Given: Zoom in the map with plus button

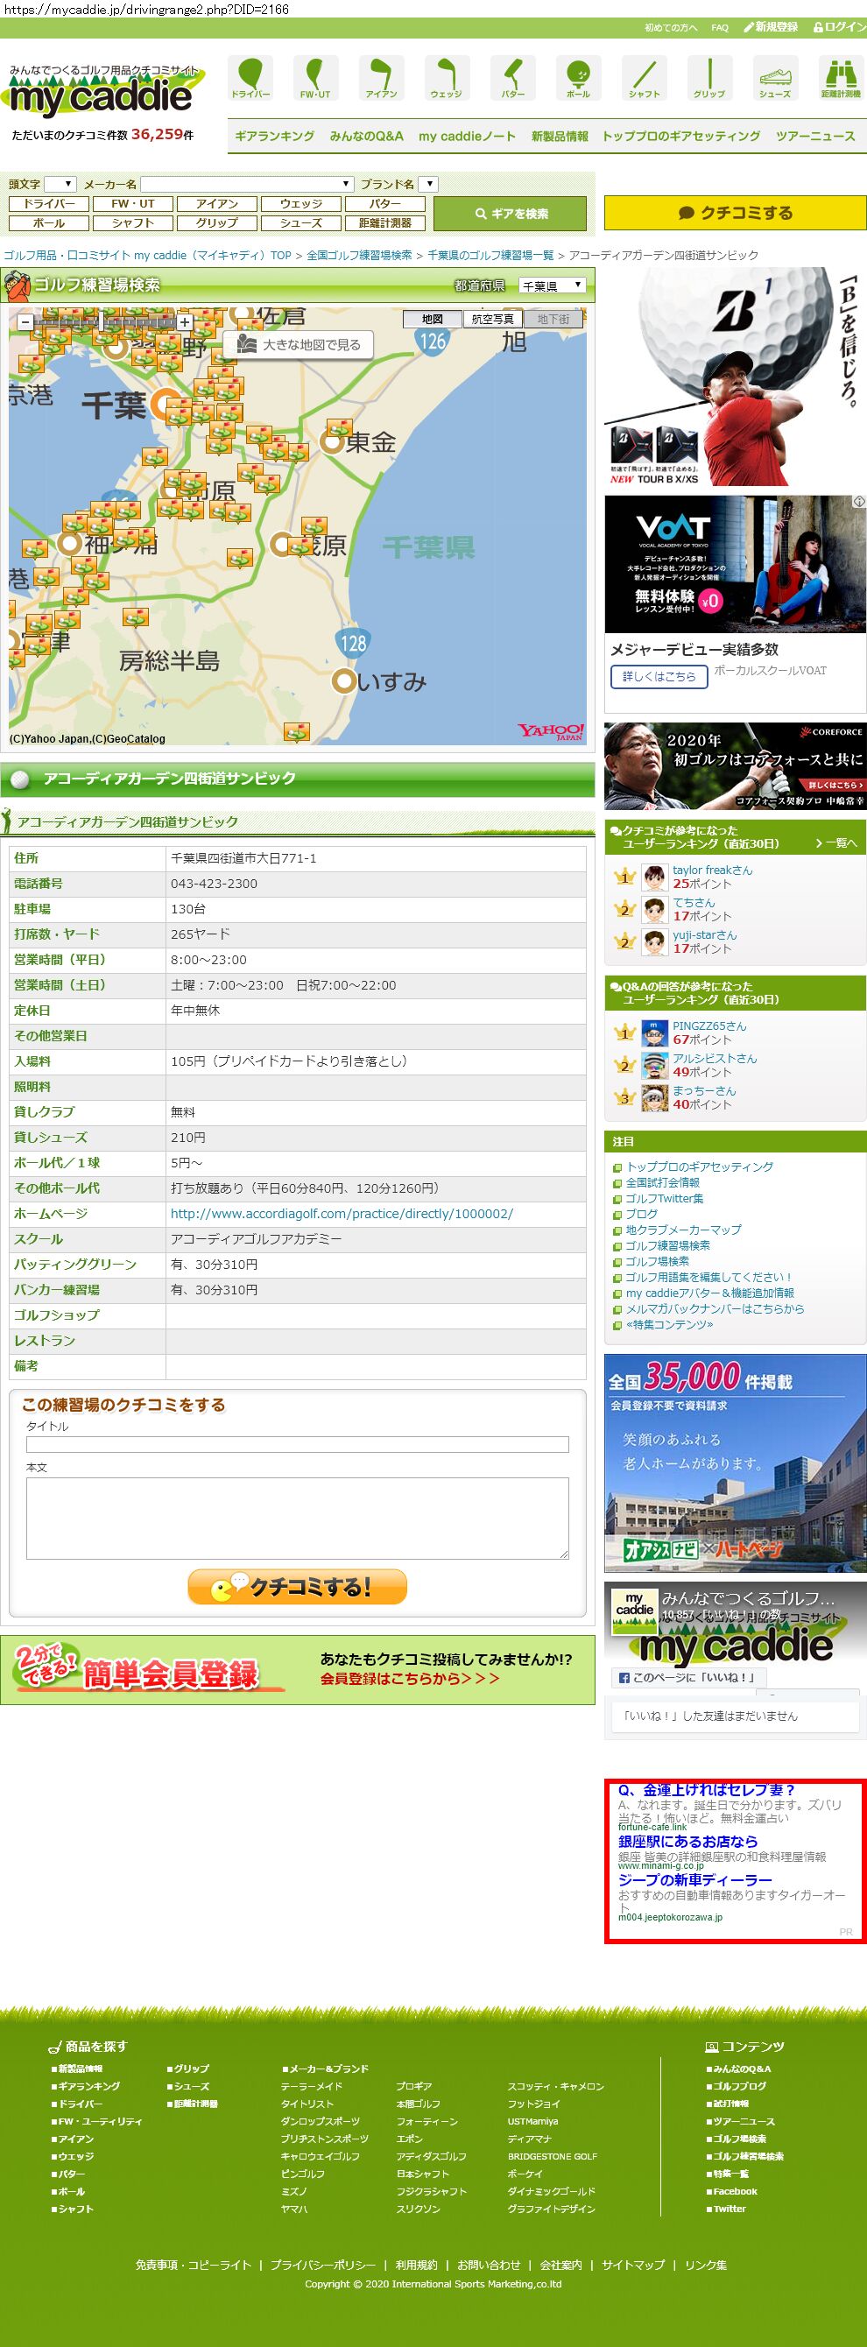Looking at the screenshot, I should (x=185, y=321).
